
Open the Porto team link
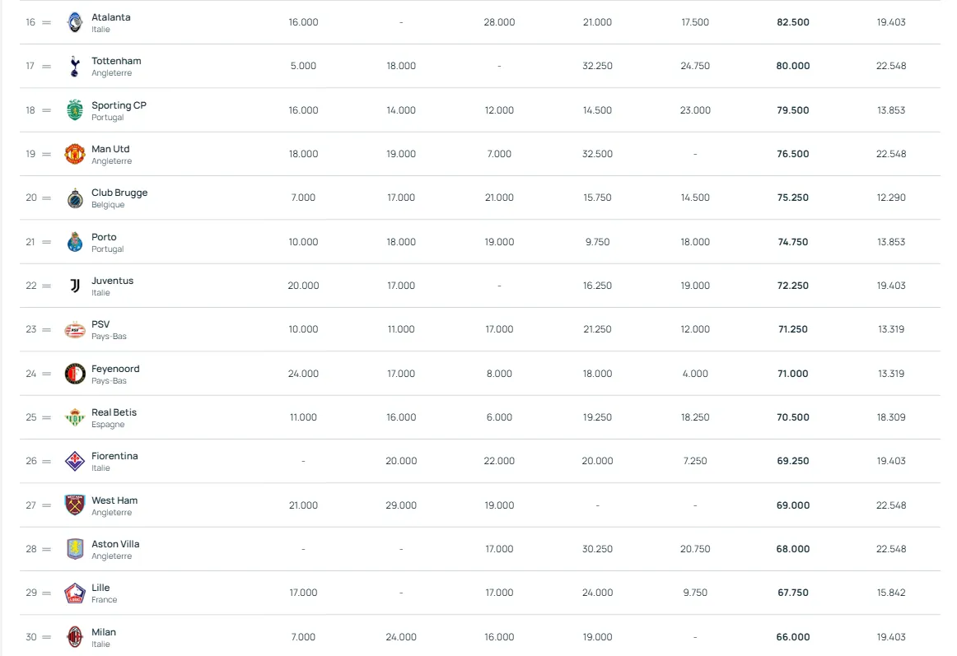(x=104, y=237)
